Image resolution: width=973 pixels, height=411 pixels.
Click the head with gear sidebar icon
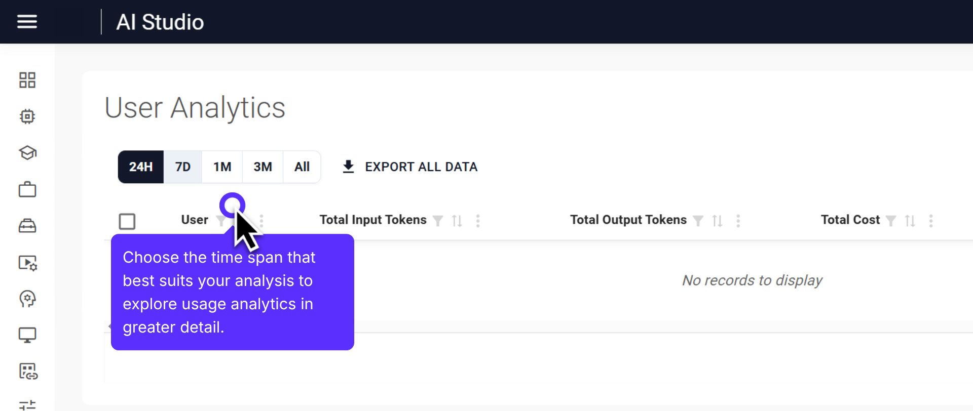coord(27,299)
